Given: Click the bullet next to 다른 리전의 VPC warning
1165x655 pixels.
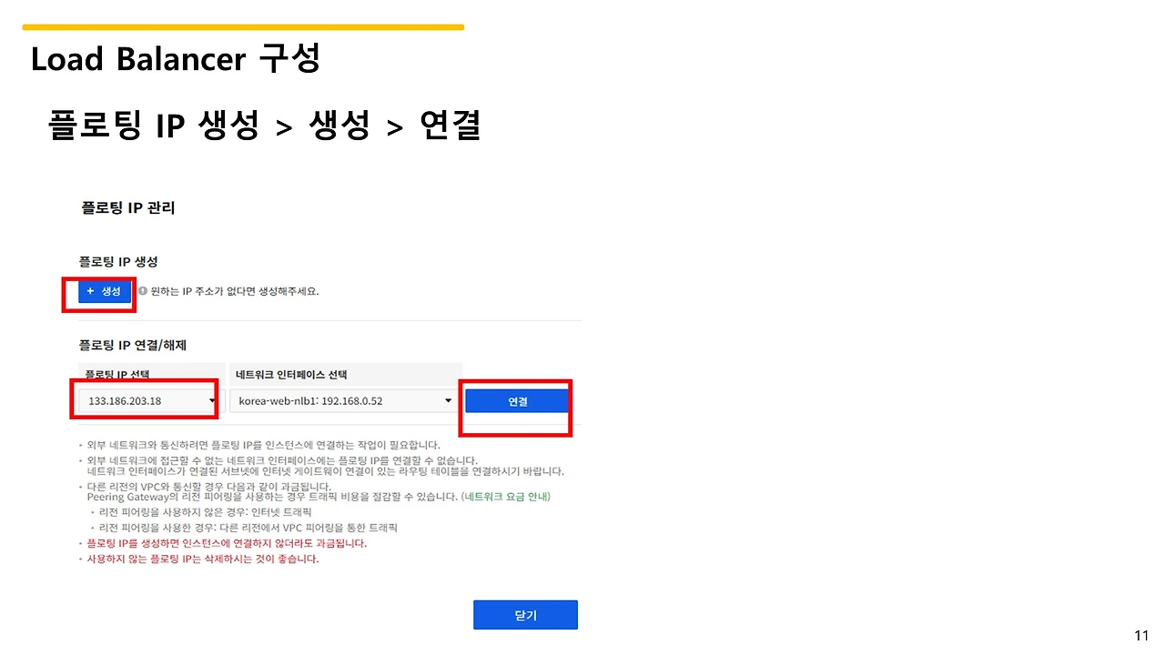Looking at the screenshot, I should (x=80, y=489).
